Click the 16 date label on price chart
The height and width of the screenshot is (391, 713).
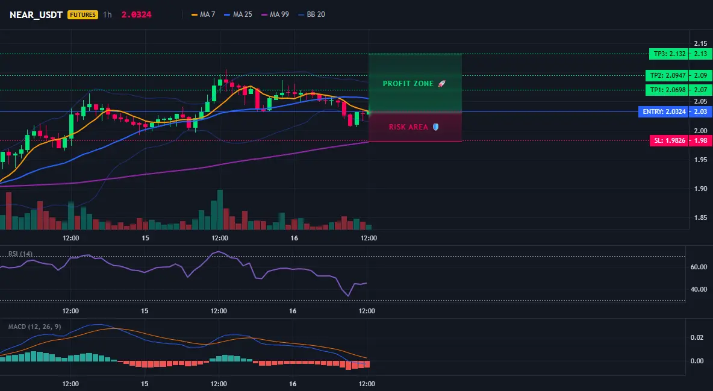[x=294, y=238]
